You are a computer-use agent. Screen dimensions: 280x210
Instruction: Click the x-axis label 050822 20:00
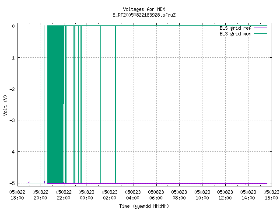point(41,195)
